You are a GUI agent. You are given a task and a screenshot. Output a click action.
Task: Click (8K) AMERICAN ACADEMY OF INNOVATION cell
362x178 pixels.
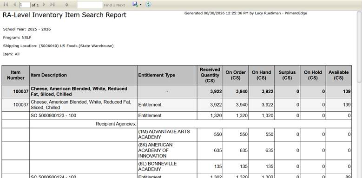[x=167, y=150]
